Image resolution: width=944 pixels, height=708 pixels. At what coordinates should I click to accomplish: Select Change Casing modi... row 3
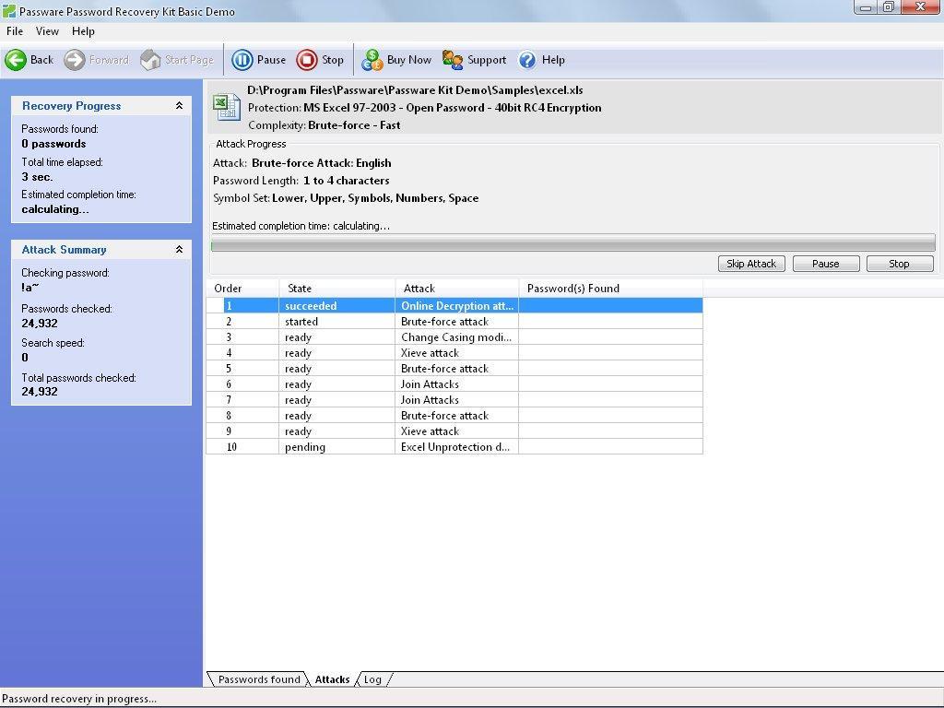(x=454, y=337)
